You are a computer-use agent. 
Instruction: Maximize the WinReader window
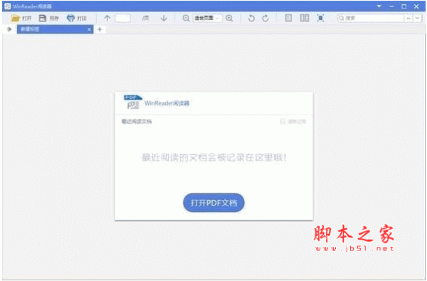[404, 6]
